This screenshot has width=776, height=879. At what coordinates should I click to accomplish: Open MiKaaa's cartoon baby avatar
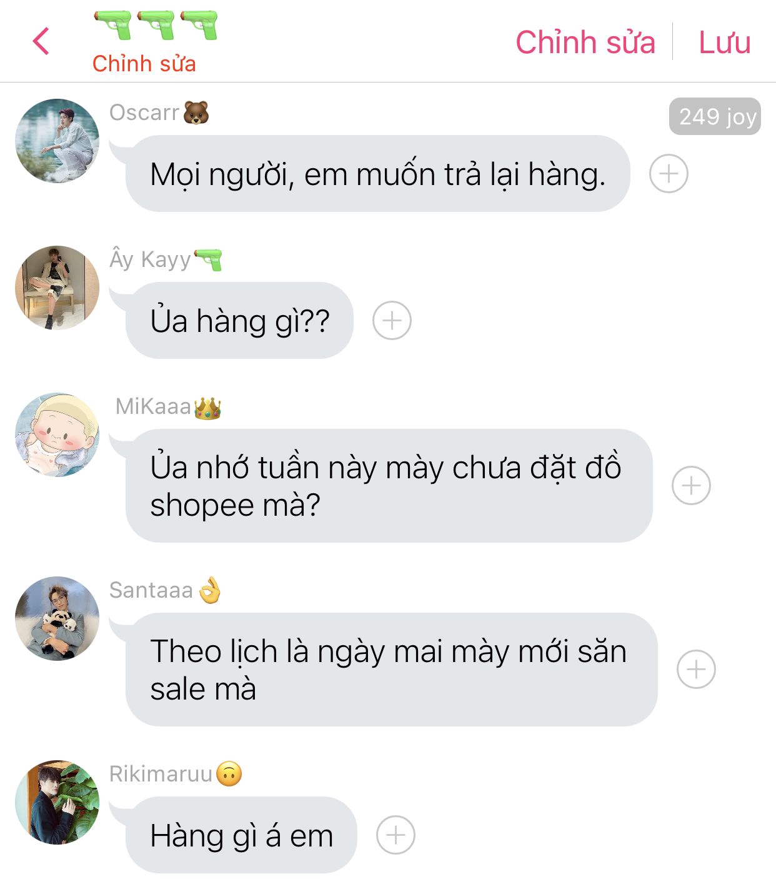[57, 434]
